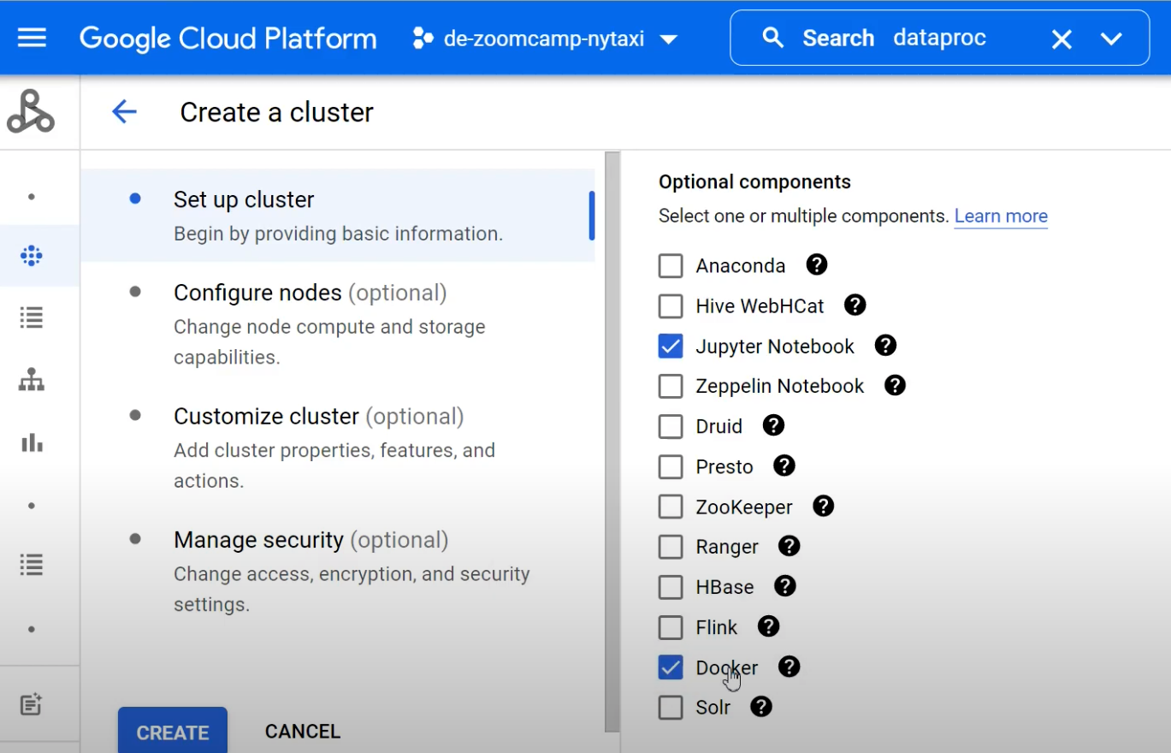
Task: Click the Google Cloud Platform title
Action: [x=228, y=39]
